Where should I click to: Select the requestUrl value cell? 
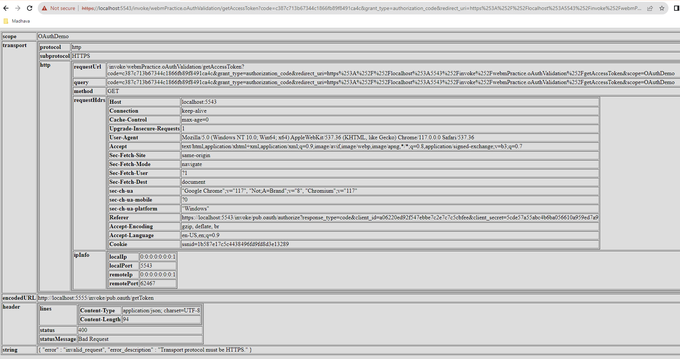click(x=259, y=70)
